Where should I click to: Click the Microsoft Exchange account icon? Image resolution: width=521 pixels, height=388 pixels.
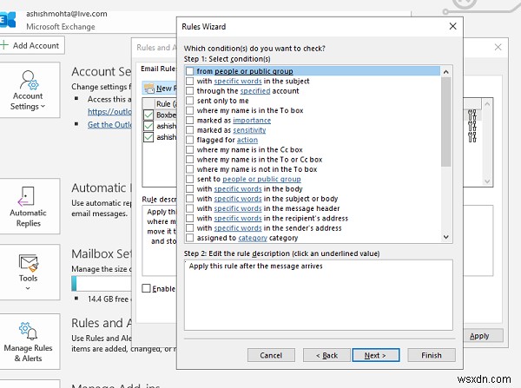coord(7,19)
